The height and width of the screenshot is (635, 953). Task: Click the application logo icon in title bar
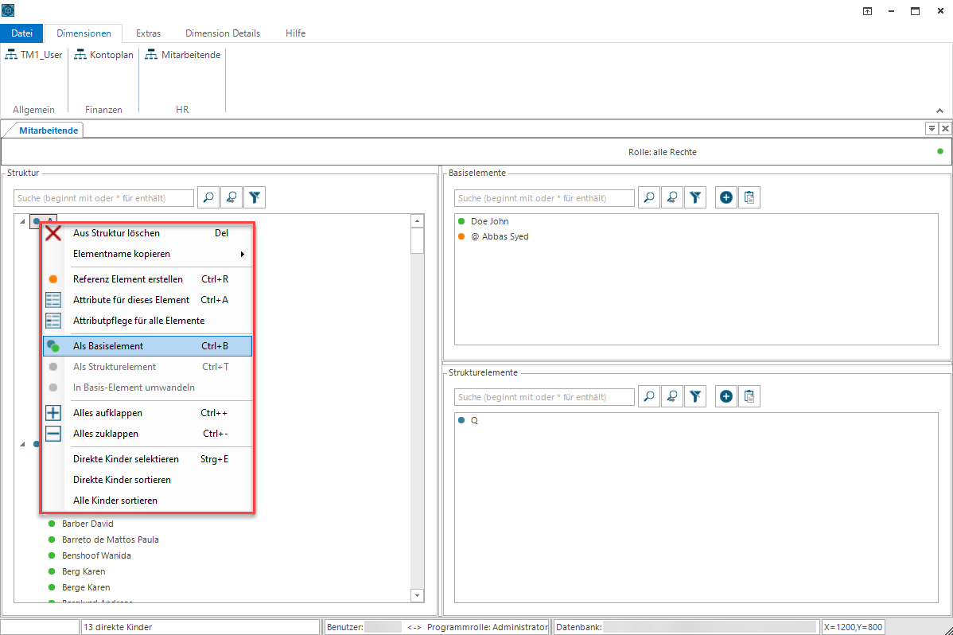pos(8,10)
